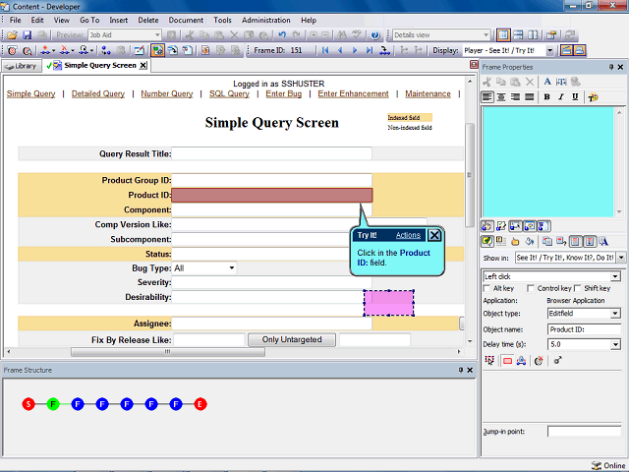Pin the Frame Properties panel

[x=611, y=67]
